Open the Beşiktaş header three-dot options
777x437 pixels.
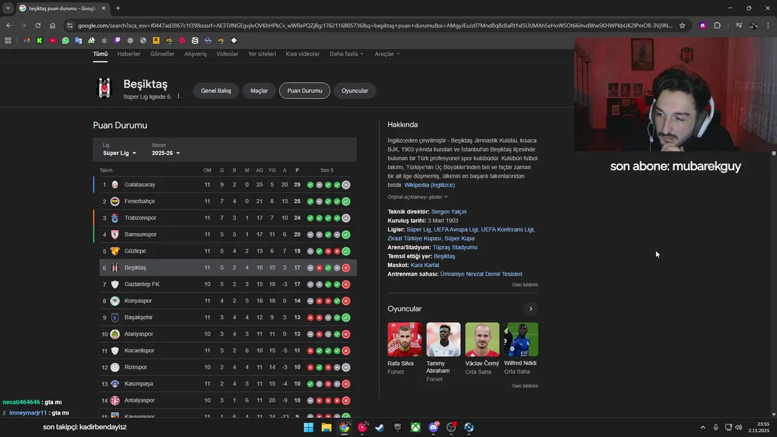click(178, 97)
